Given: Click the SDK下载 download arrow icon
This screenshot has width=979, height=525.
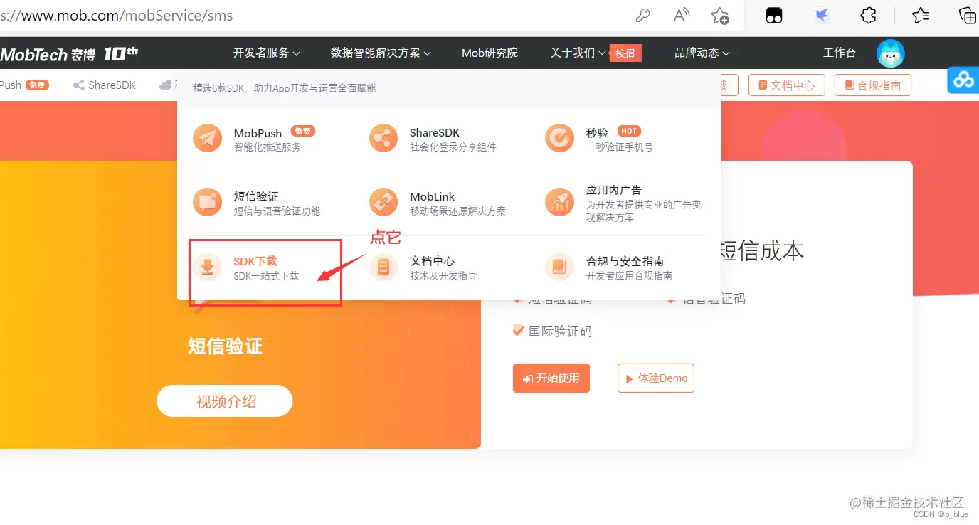Looking at the screenshot, I should (x=207, y=267).
